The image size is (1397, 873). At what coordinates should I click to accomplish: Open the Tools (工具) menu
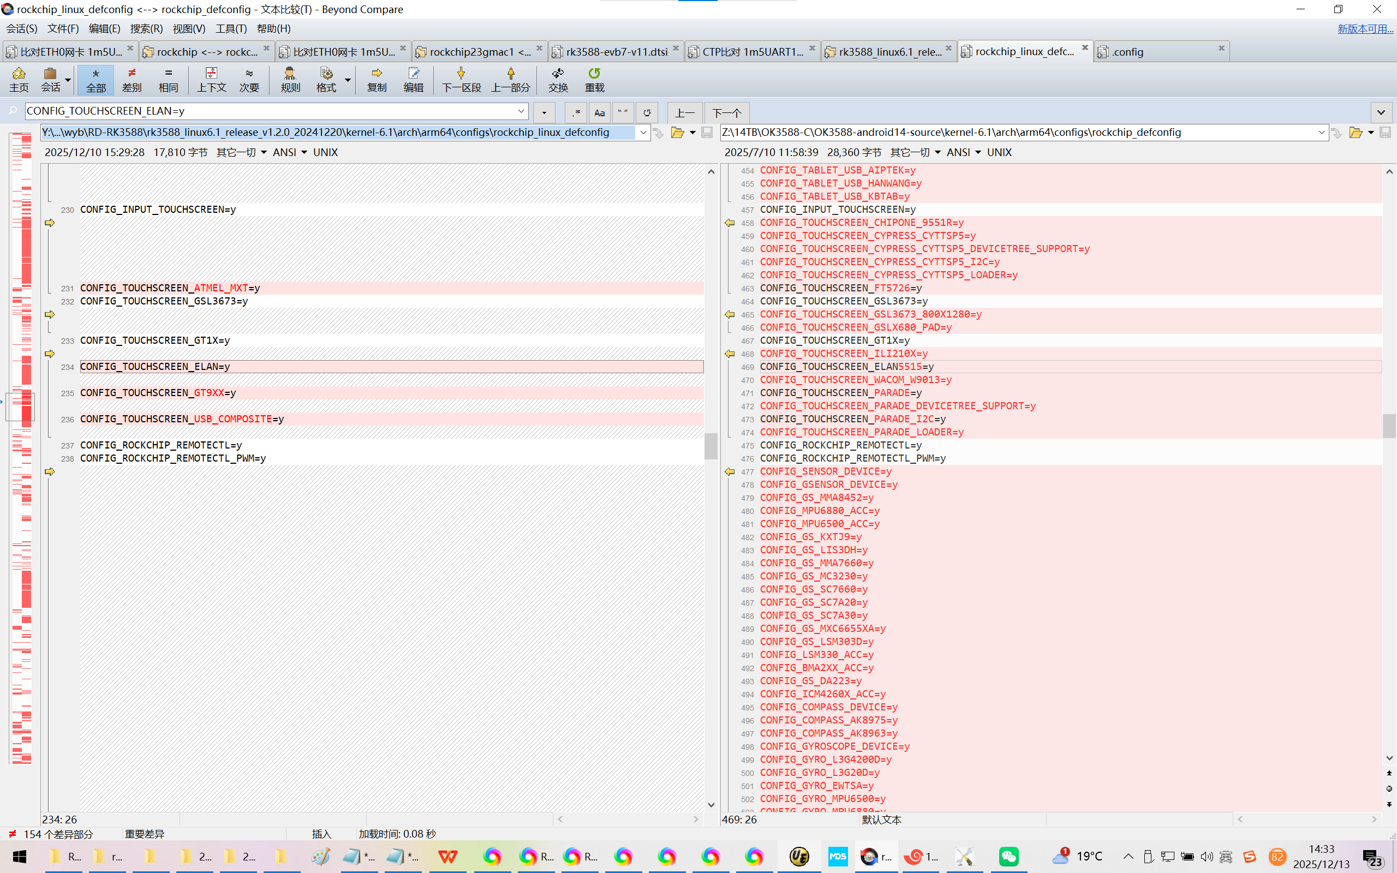(230, 28)
